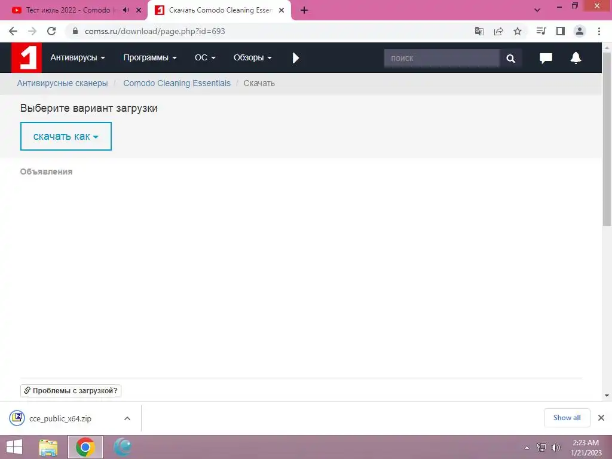Expand the Программы menu
This screenshot has width=612, height=459.
coord(150,58)
